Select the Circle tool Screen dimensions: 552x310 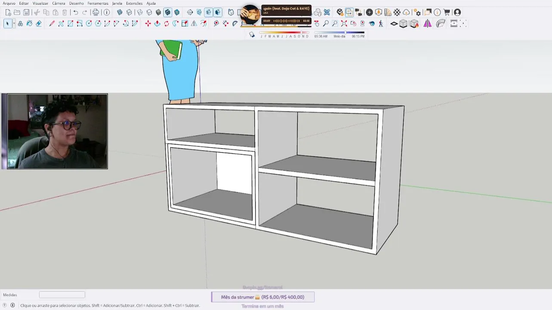(x=89, y=24)
